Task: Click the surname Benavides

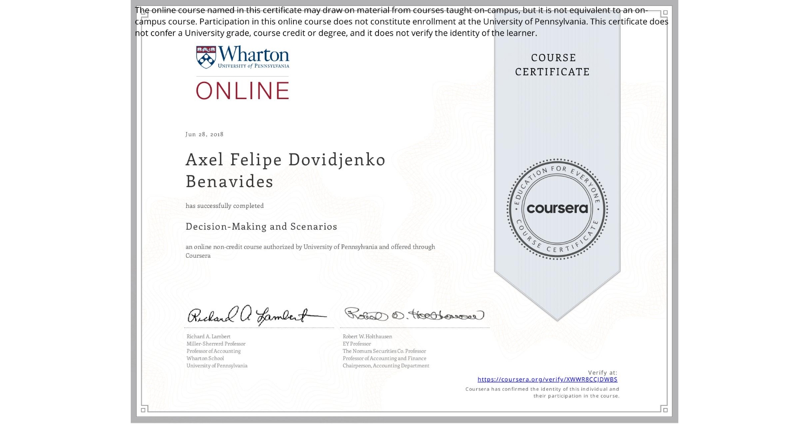Action: pos(229,181)
